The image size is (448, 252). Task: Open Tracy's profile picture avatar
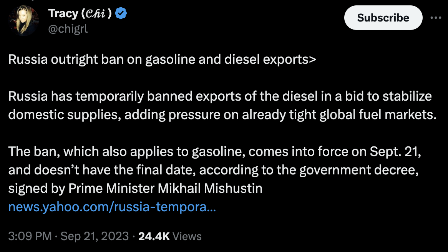(24, 22)
